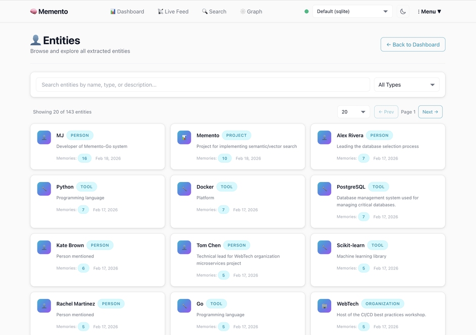Viewport: 476px width, 335px height.
Task: Click "Showing 20 of 143 entities" text
Action: [62, 112]
